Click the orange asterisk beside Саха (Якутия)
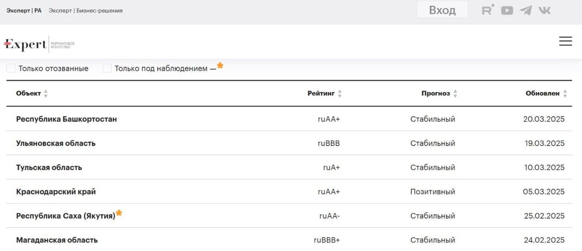The width and height of the screenshot is (582, 251). pyautogui.click(x=119, y=213)
